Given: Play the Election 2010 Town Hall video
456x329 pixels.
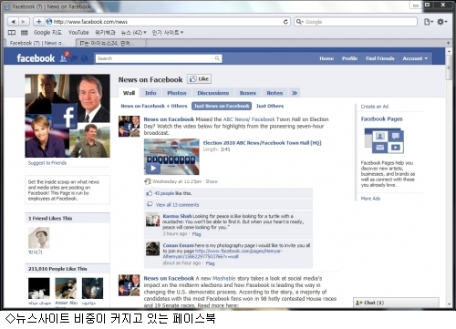Looking at the screenshot, I should coord(153,168).
